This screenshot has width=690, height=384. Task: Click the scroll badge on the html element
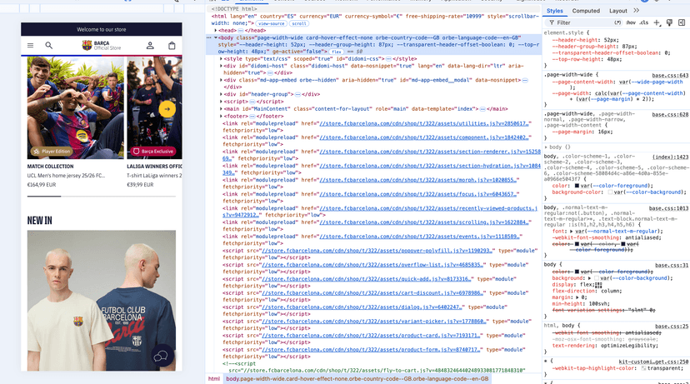(299, 23)
